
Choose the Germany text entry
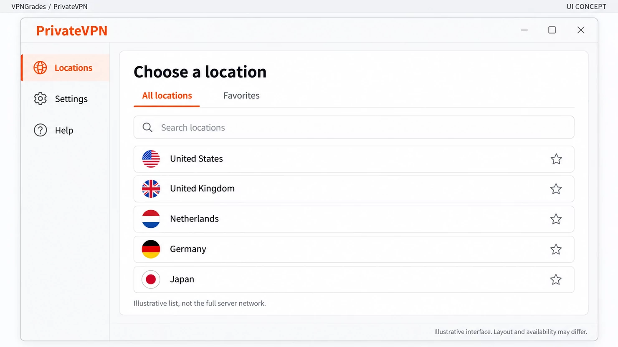click(x=188, y=249)
